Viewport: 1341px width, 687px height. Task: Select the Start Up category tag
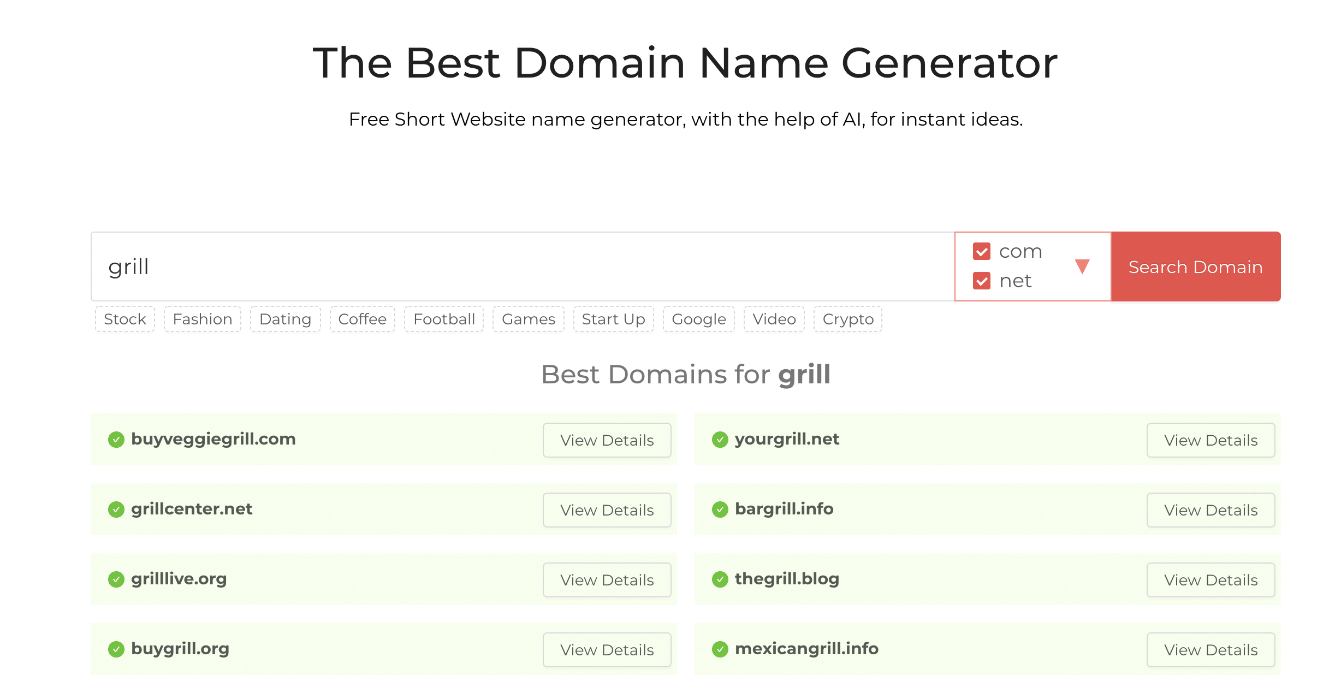614,319
